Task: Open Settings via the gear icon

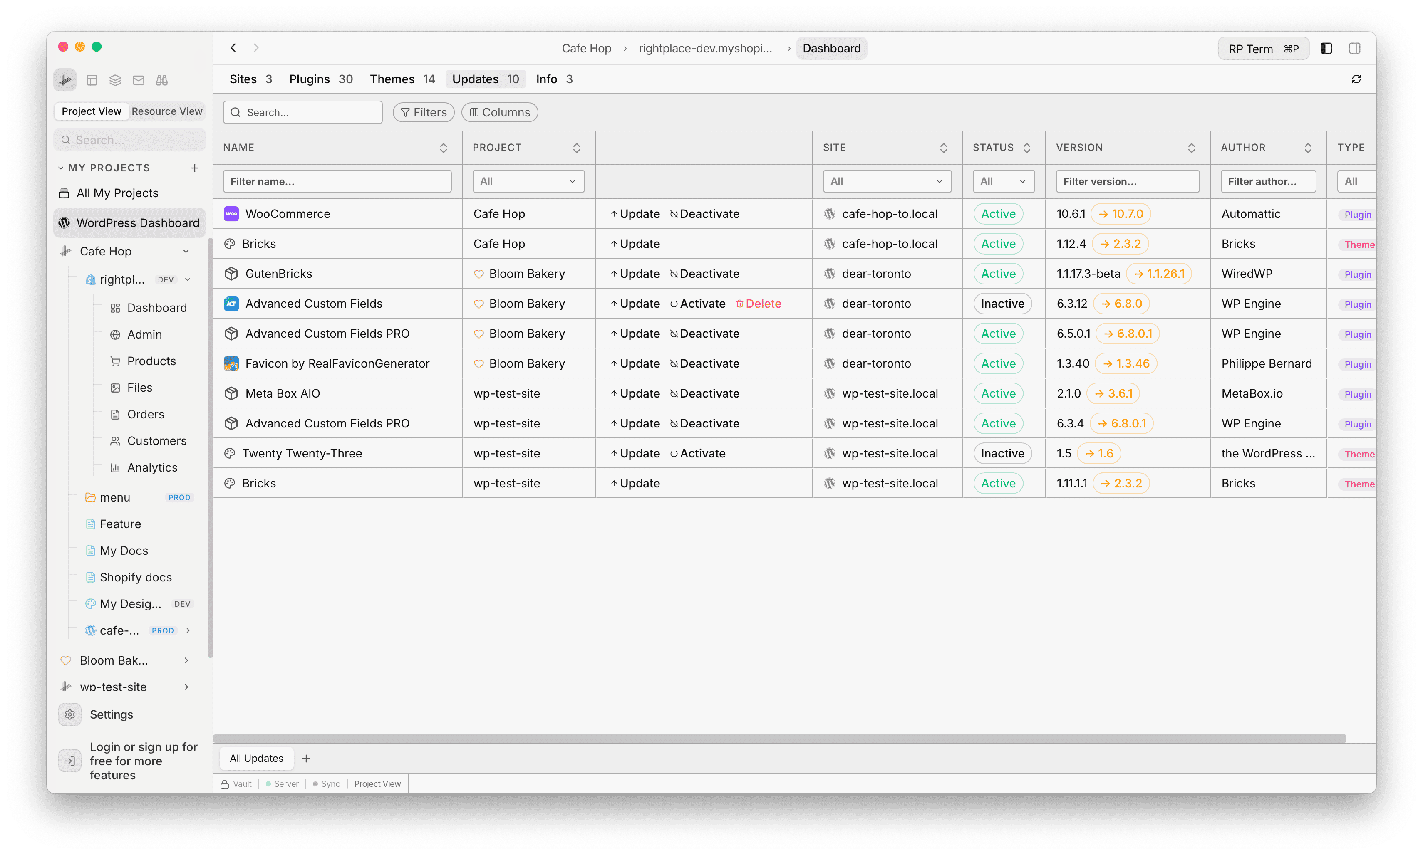Action: point(70,714)
